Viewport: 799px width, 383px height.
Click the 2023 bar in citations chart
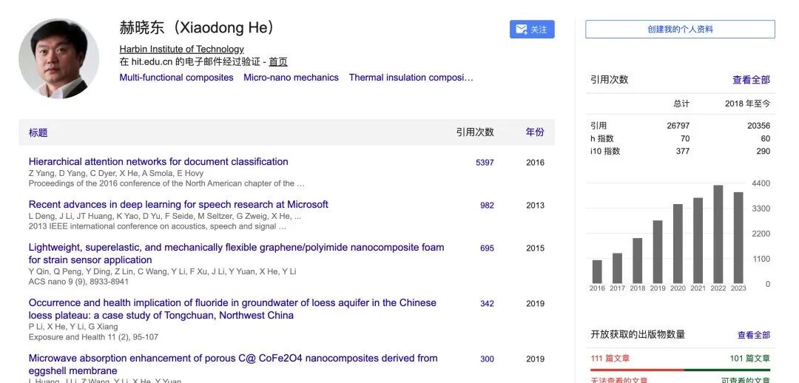(x=738, y=238)
